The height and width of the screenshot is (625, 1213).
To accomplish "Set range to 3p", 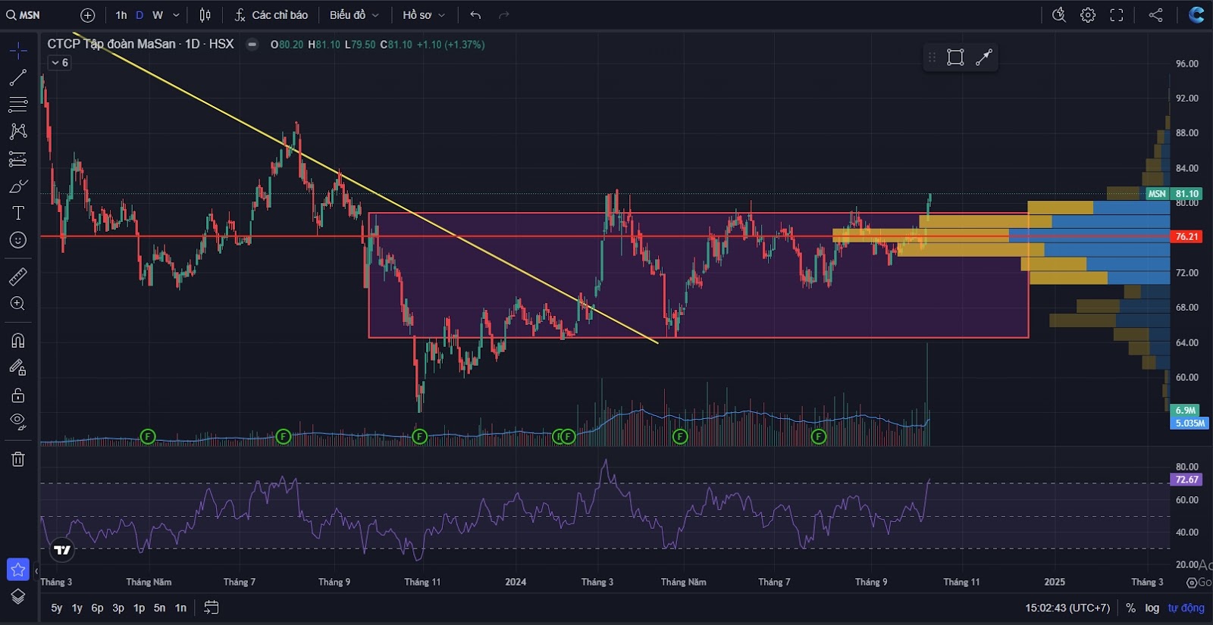I will pyautogui.click(x=118, y=608).
